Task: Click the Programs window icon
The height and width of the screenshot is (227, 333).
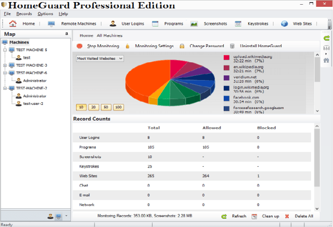Action: 155,24
